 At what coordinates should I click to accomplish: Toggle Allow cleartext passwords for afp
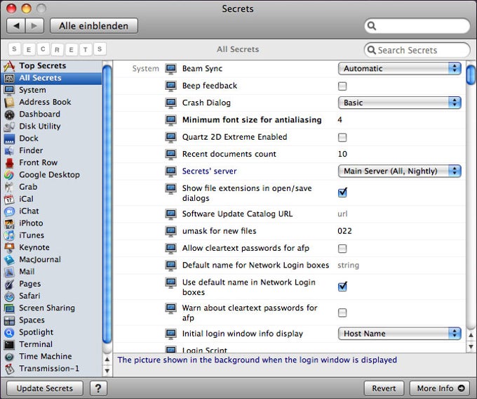(342, 249)
